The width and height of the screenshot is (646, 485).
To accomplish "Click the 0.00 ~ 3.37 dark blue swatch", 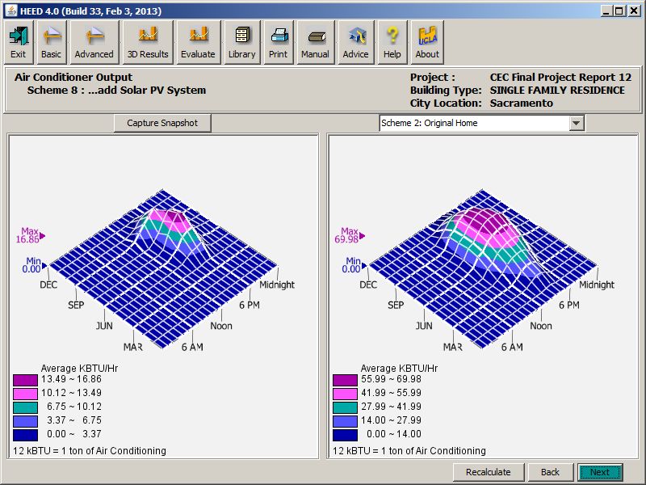I will pyautogui.click(x=25, y=435).
